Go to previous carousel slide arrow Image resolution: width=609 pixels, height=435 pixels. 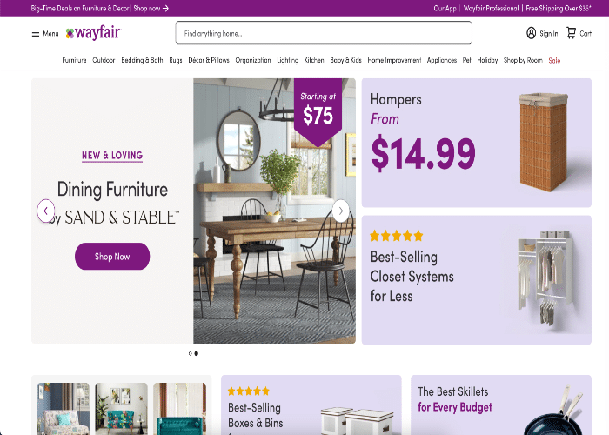(46, 211)
